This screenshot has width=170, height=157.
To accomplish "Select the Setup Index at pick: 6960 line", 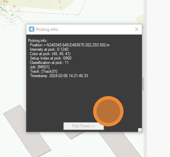I will (51, 58).
